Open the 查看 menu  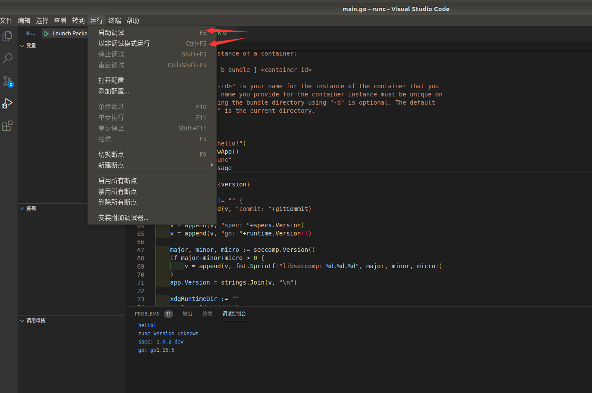point(60,21)
